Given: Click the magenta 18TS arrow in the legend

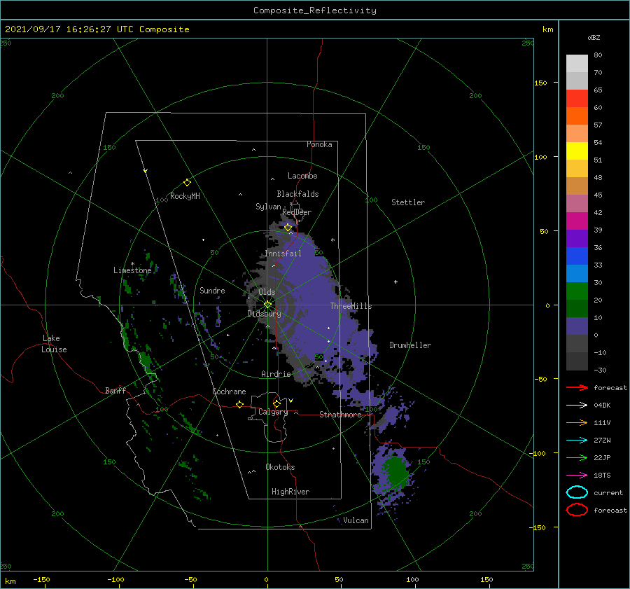Looking at the screenshot, I should (577, 476).
